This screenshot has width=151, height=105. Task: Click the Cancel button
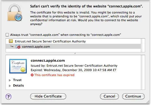pos(109,96)
